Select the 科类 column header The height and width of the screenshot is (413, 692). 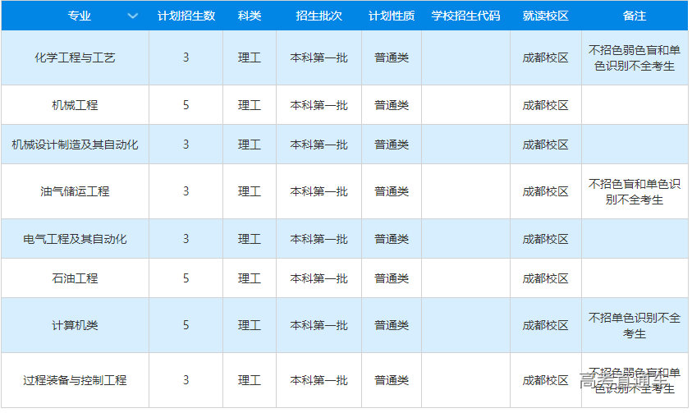pos(250,16)
